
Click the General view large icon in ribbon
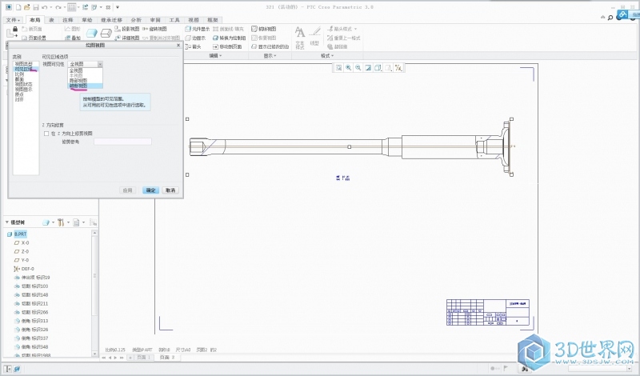point(92,33)
